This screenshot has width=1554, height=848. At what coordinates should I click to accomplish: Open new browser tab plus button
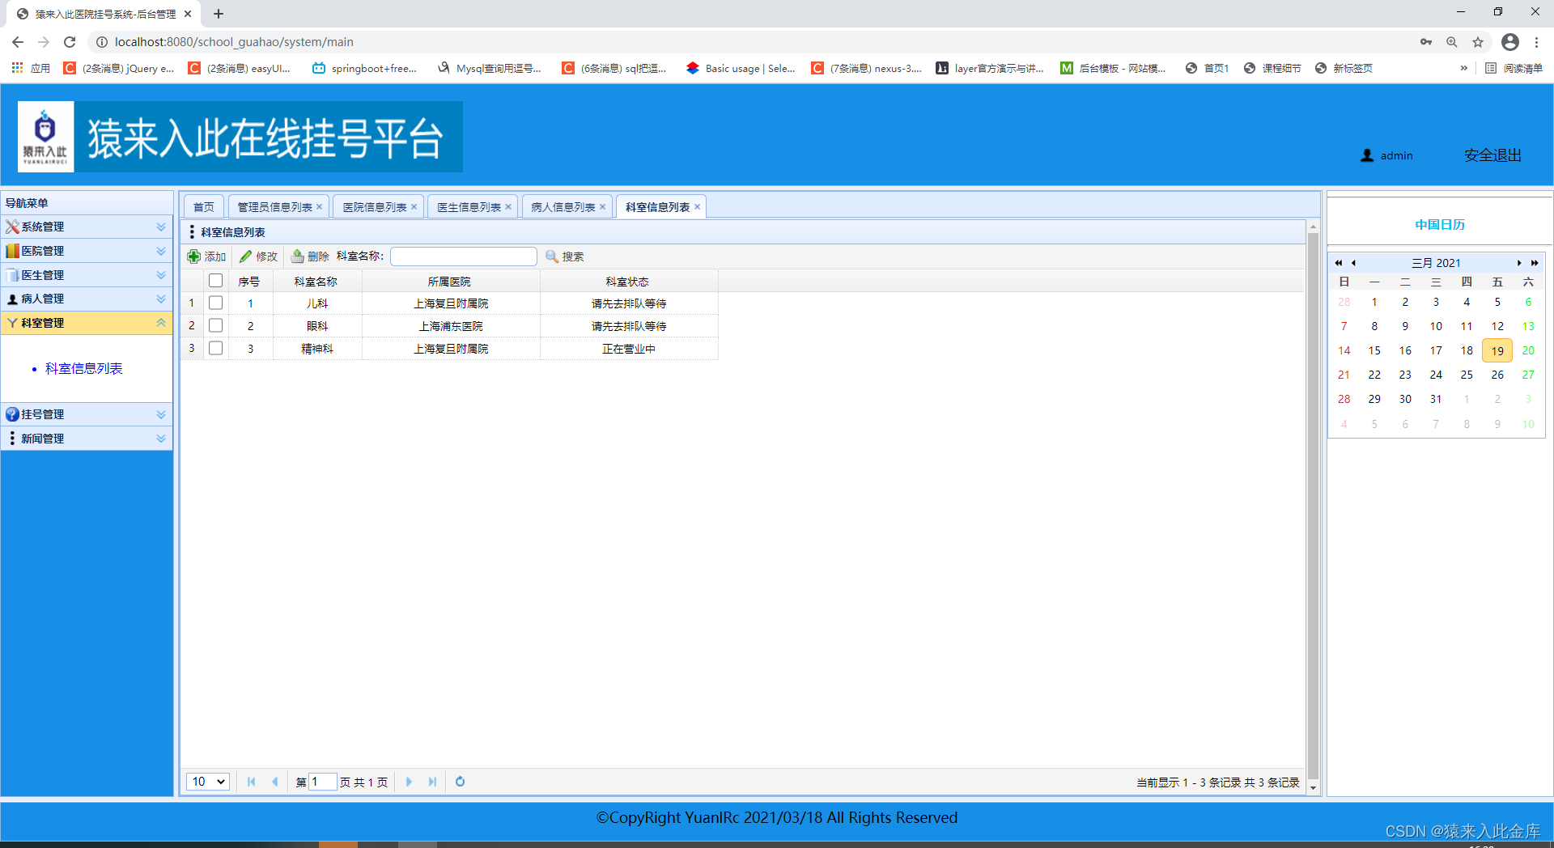219,14
